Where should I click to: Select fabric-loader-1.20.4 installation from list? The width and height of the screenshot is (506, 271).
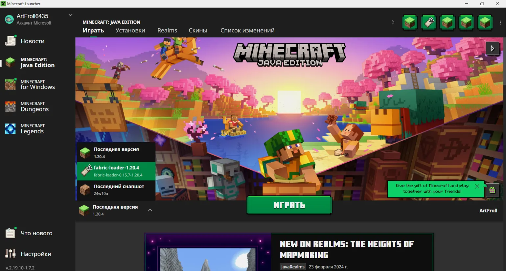pos(116,171)
